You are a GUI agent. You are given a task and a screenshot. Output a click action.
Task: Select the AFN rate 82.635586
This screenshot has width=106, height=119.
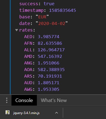click(50, 43)
